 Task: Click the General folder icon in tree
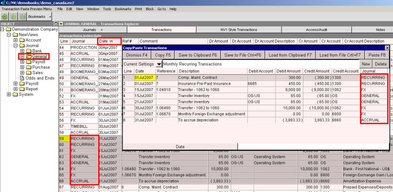(29, 56)
